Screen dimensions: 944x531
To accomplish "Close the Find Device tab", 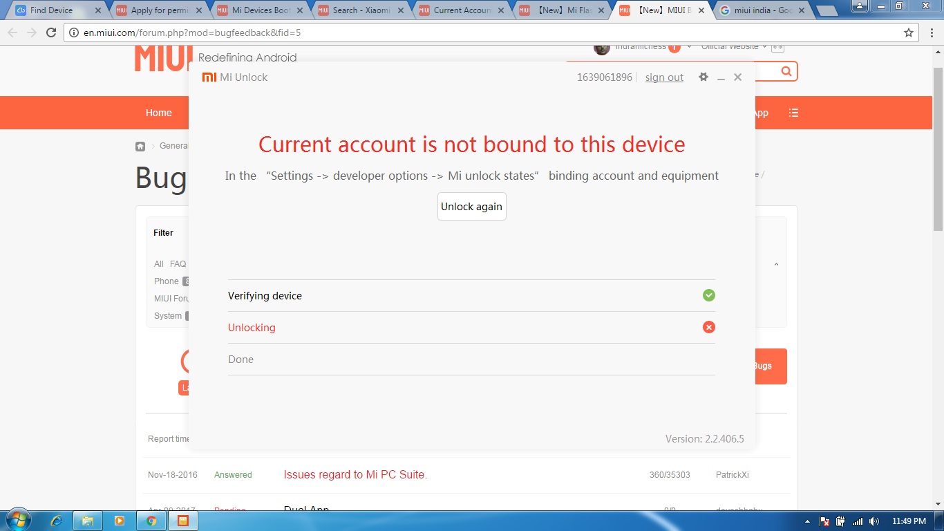I will coord(97,10).
